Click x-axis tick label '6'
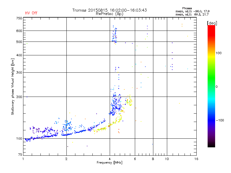The height and width of the screenshot is (173, 231). [x=135, y=159]
